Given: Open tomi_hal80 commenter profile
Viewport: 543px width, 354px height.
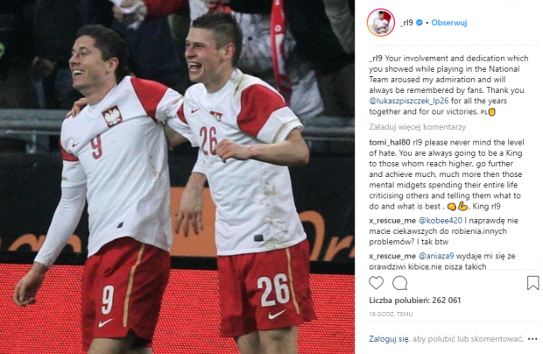Looking at the screenshot, I should click(x=390, y=142).
